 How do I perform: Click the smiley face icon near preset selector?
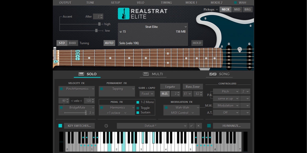pos(106,126)
